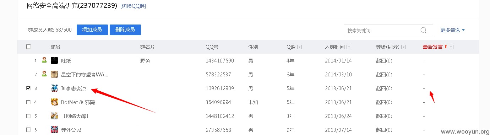The height and width of the screenshot is (135, 490).
Task: Click Tel事态炎凉 avatar icon
Action: pos(54,88)
